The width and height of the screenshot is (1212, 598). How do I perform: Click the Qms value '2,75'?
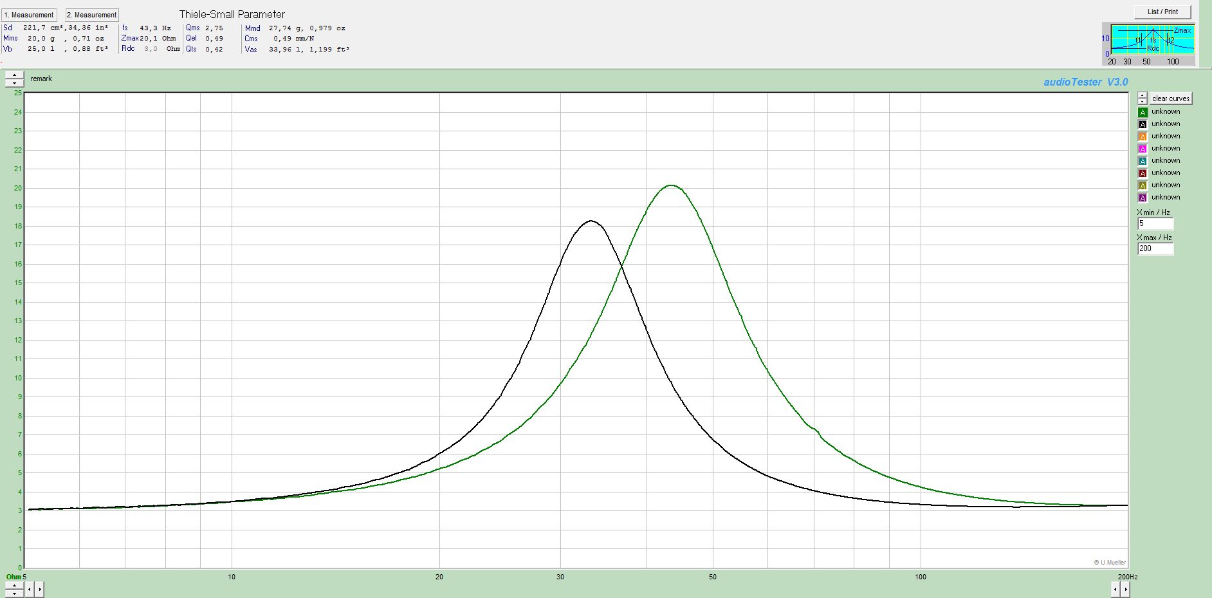[x=214, y=28]
